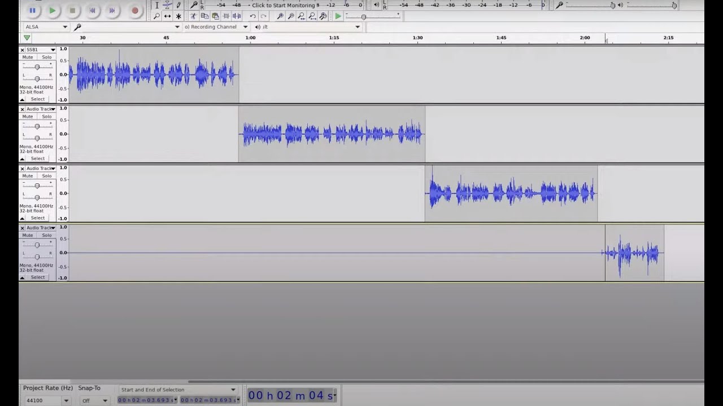This screenshot has width=723, height=406.
Task: Click Select button on SSB1 track
Action: 38,99
